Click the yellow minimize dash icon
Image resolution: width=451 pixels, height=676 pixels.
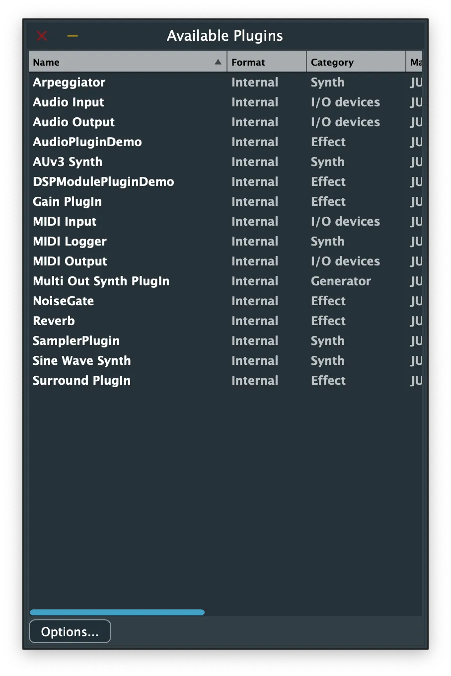point(73,36)
